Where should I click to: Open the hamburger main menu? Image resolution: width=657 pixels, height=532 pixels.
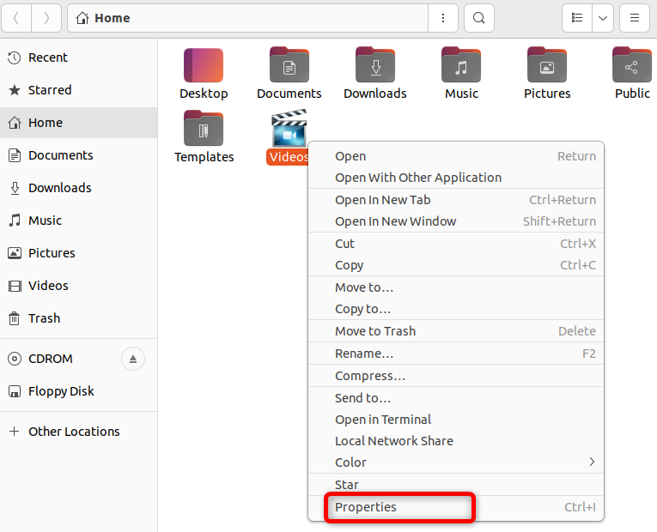click(635, 18)
